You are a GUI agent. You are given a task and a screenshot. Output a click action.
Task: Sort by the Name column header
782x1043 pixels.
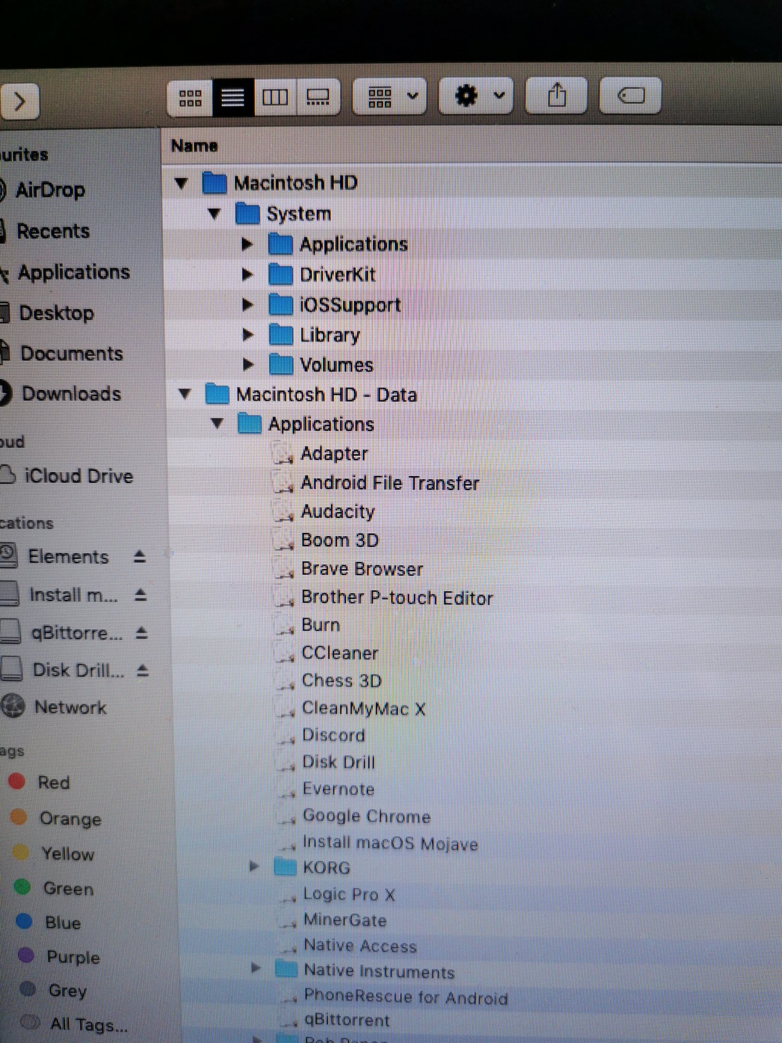pyautogui.click(x=194, y=145)
